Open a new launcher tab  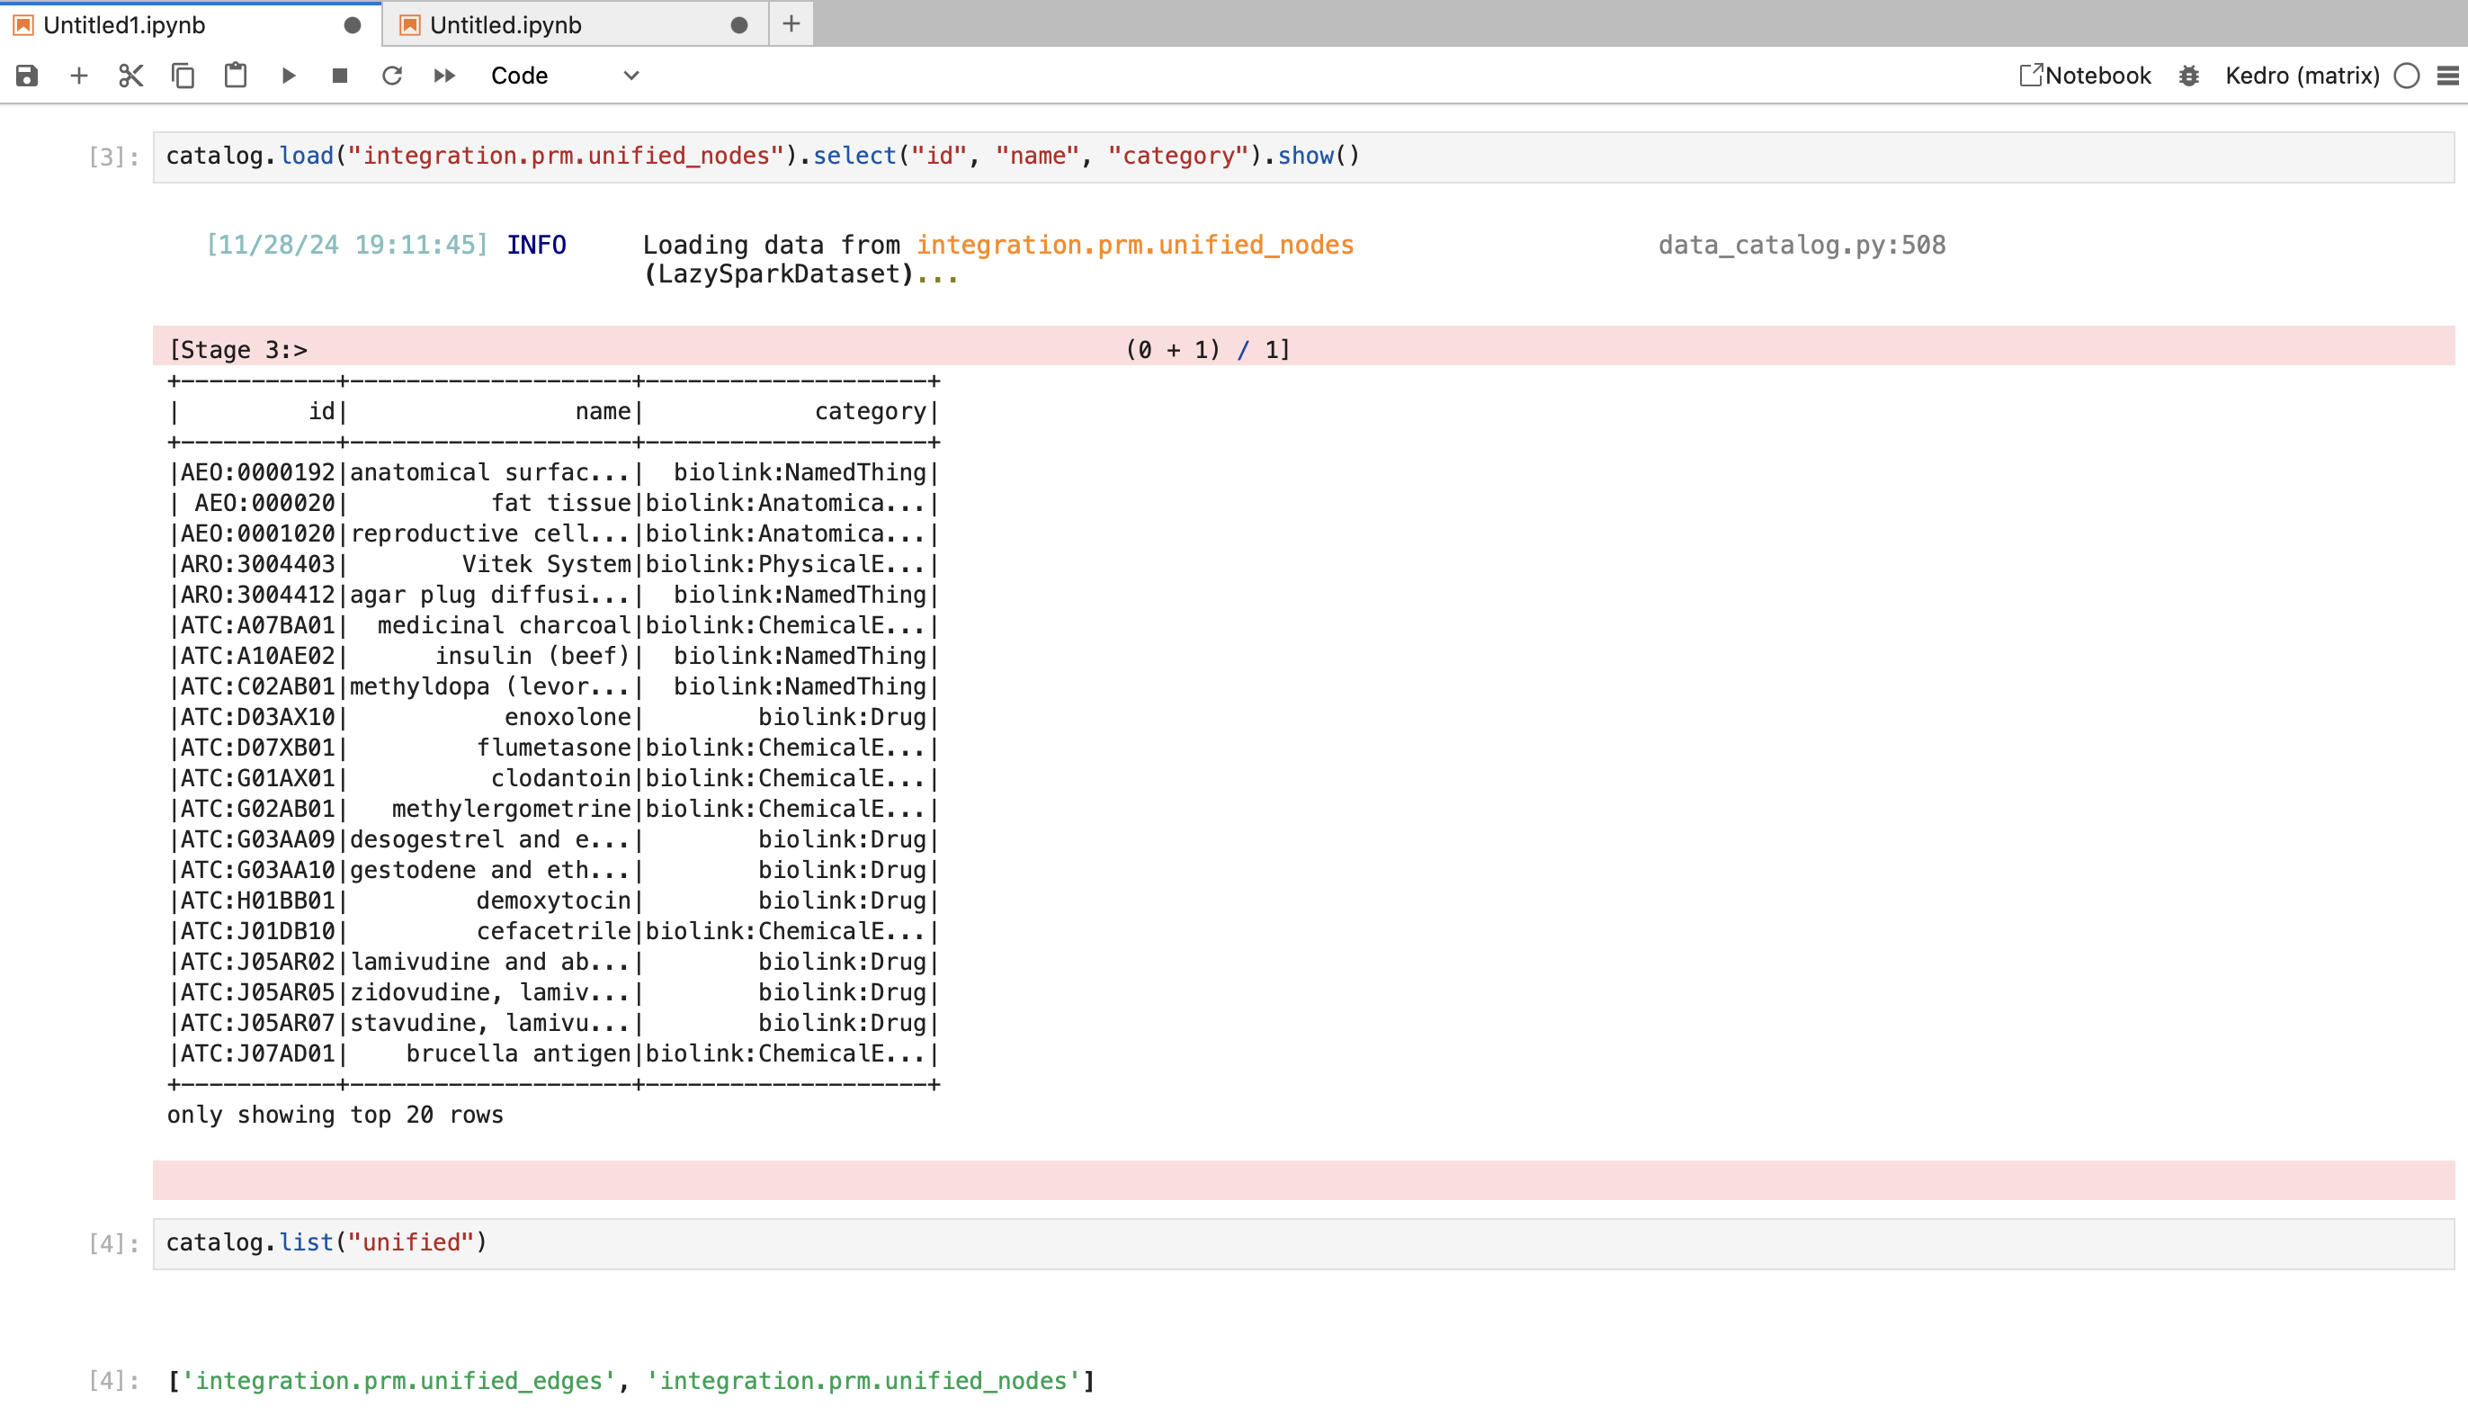coord(791,24)
